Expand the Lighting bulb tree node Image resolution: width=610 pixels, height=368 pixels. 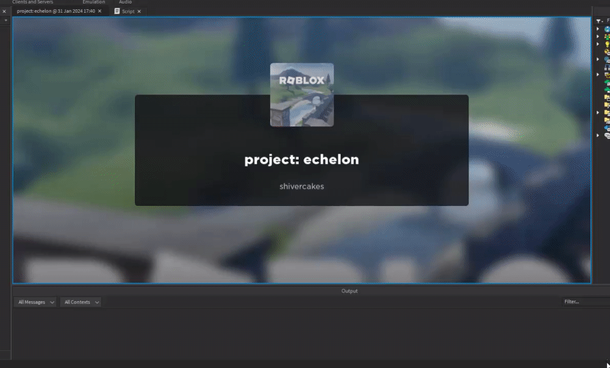[598, 44]
